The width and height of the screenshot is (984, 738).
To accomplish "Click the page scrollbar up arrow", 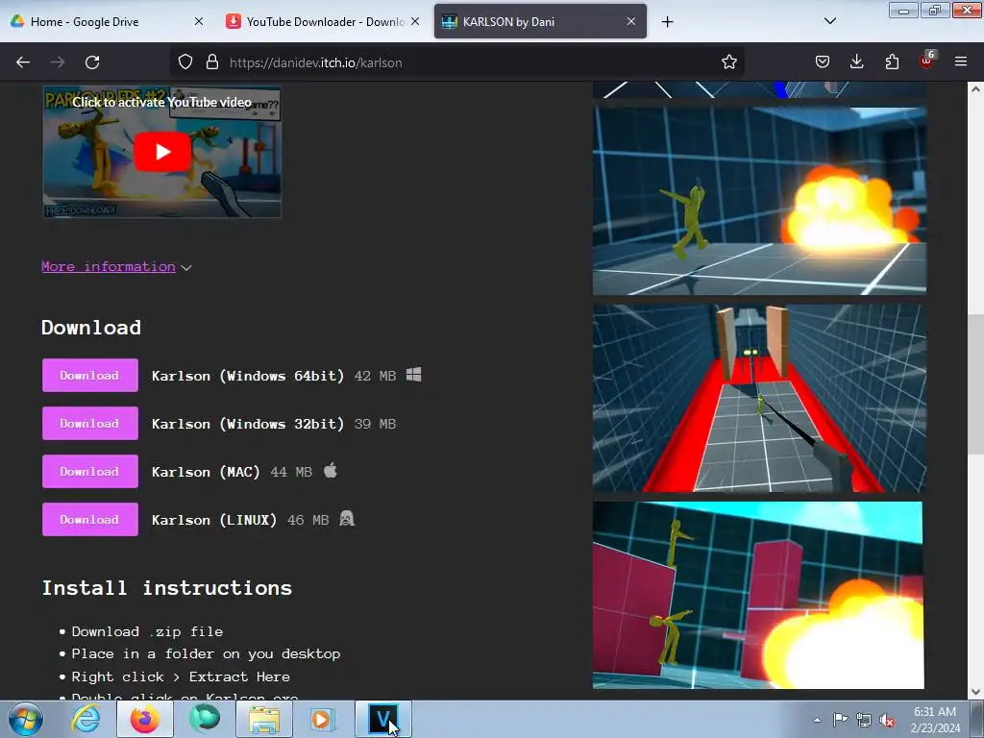I will pyautogui.click(x=975, y=89).
